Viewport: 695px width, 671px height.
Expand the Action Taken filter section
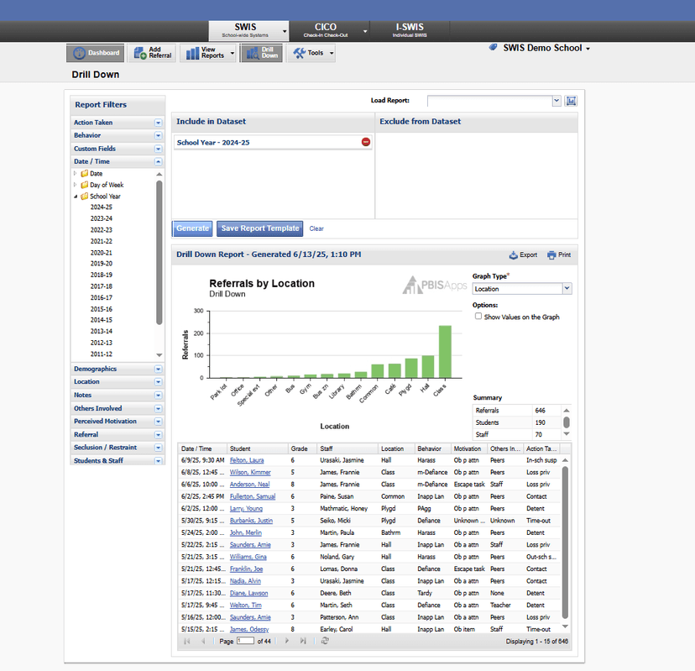click(158, 123)
